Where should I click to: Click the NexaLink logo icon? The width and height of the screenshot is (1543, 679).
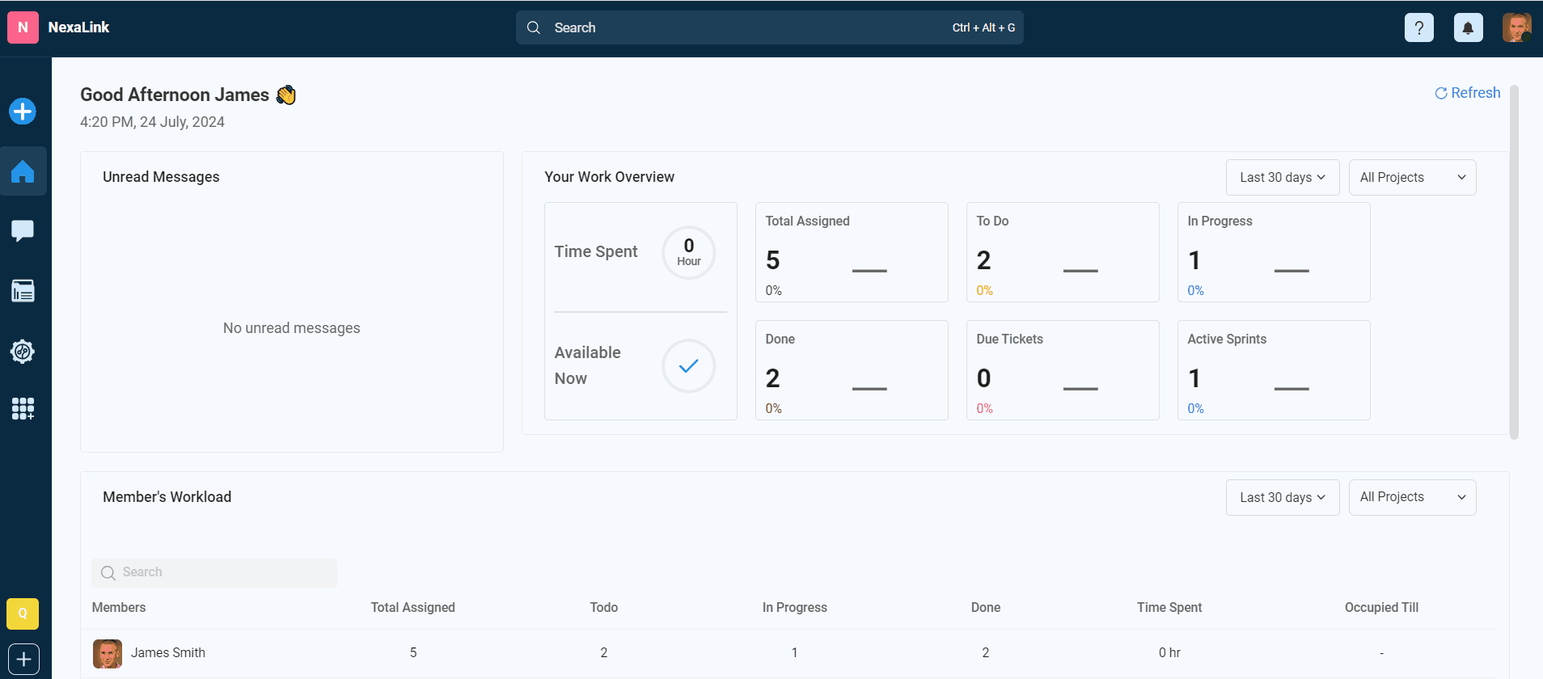[x=23, y=27]
